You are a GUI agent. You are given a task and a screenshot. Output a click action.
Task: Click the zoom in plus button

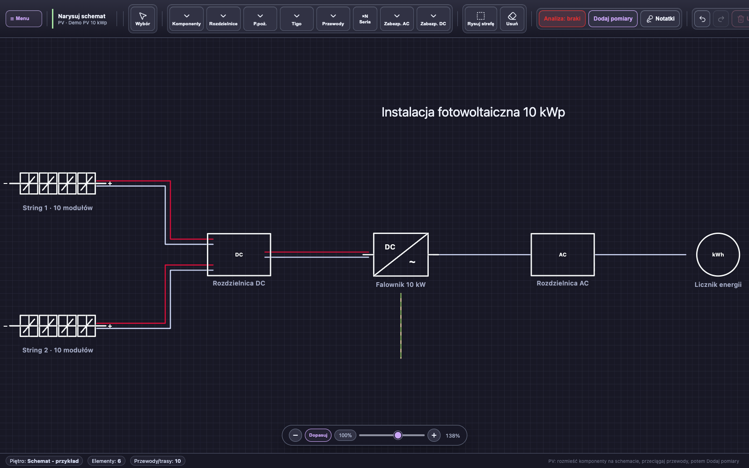(434, 435)
